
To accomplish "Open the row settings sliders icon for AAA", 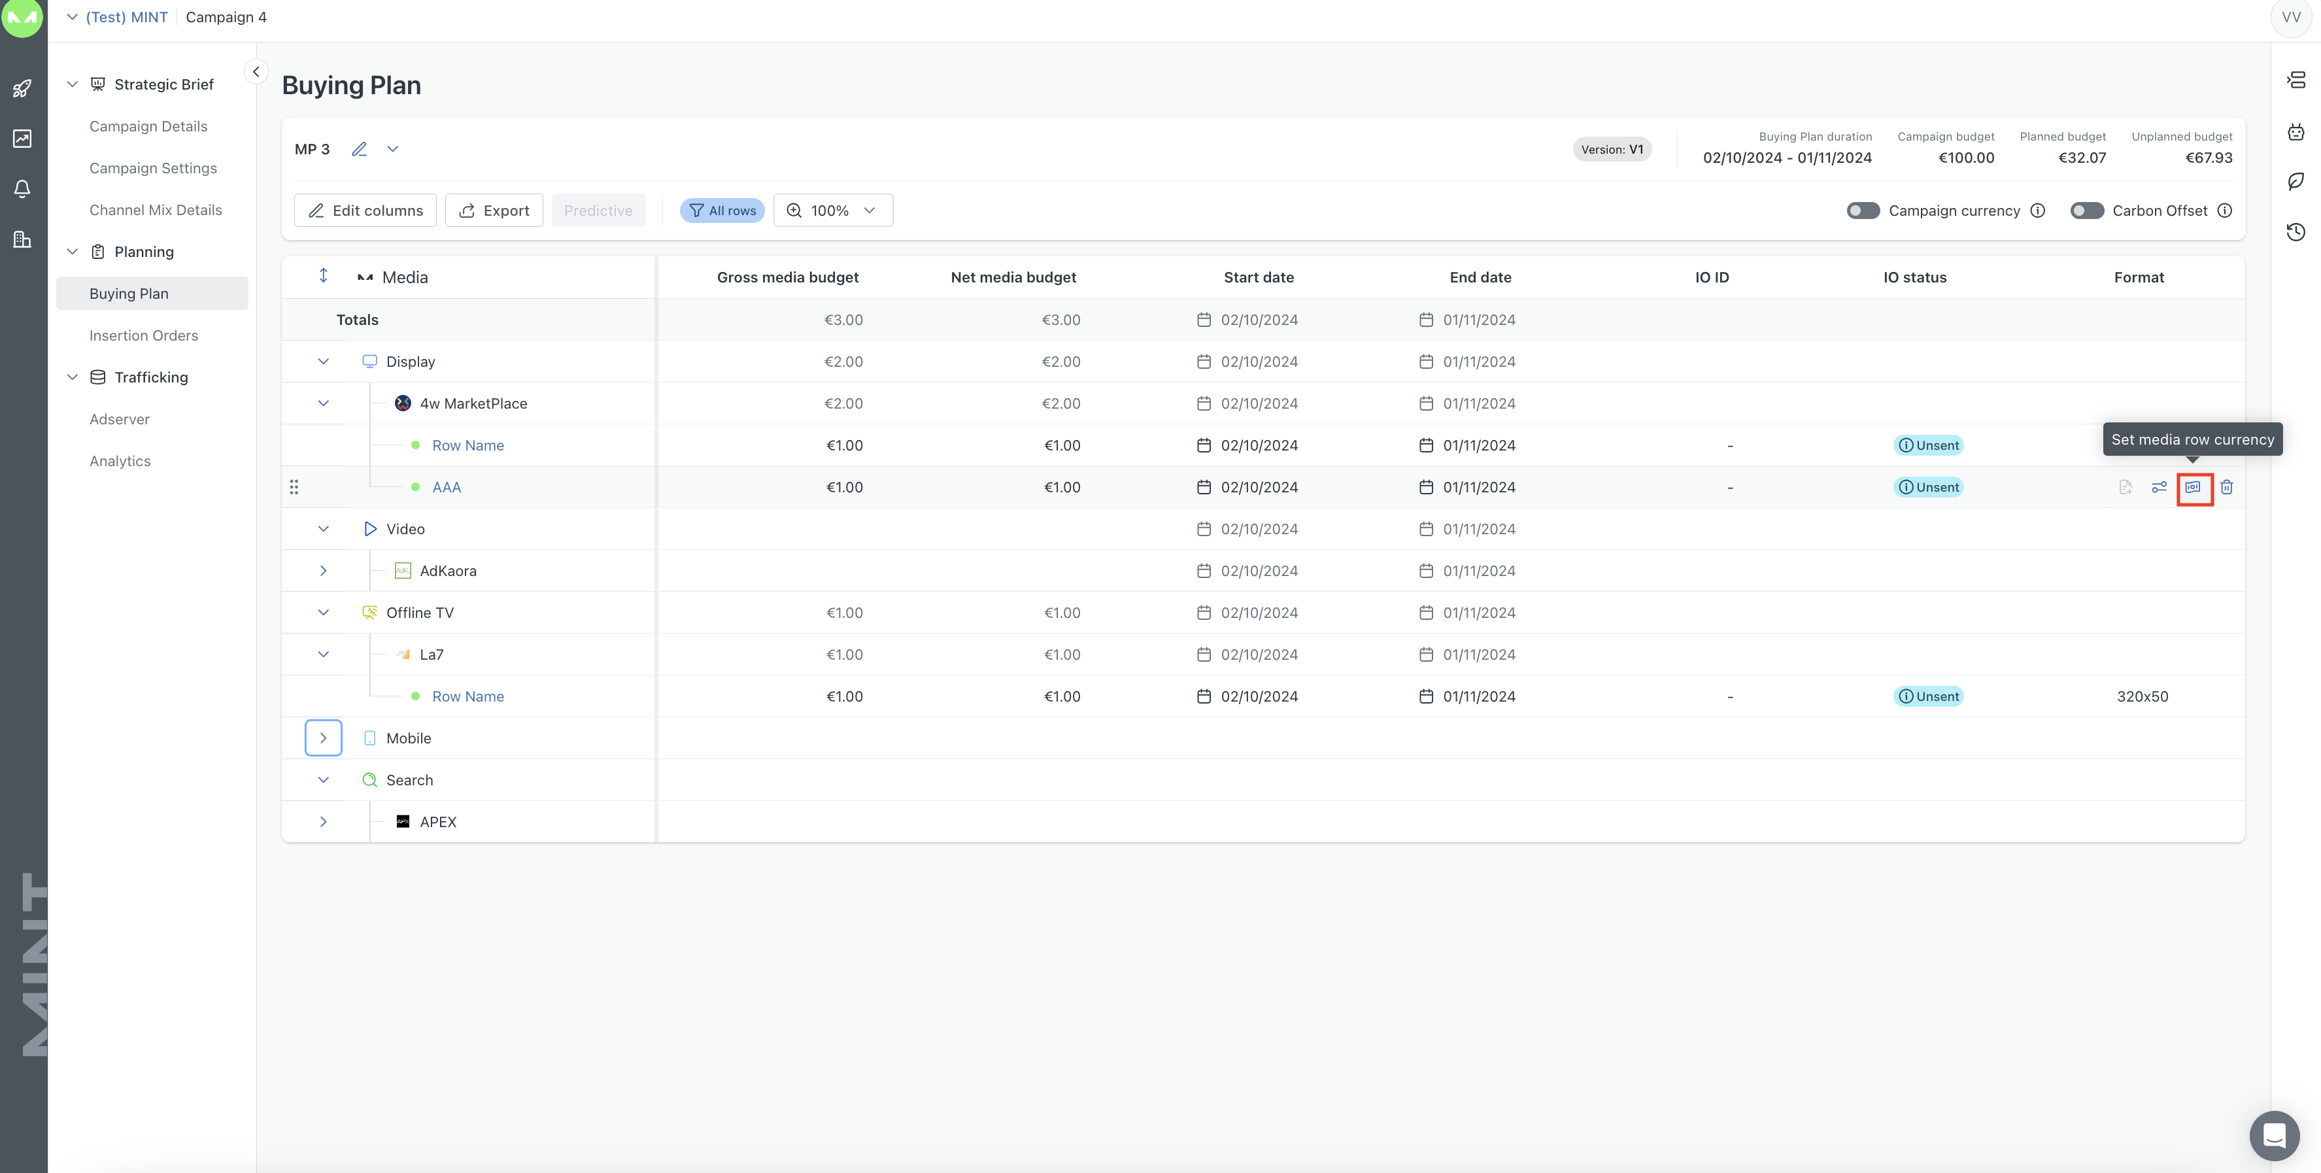I will coord(2159,487).
